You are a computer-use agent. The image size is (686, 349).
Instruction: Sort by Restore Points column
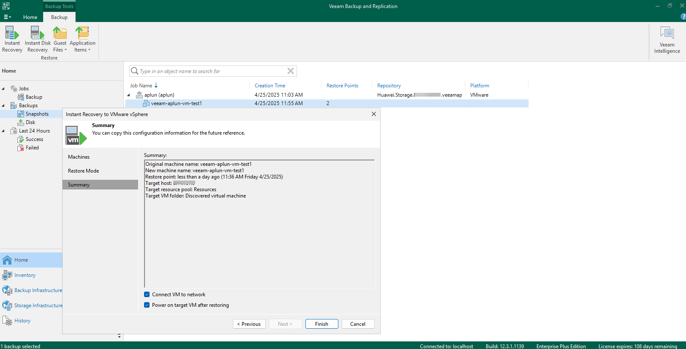pos(342,86)
